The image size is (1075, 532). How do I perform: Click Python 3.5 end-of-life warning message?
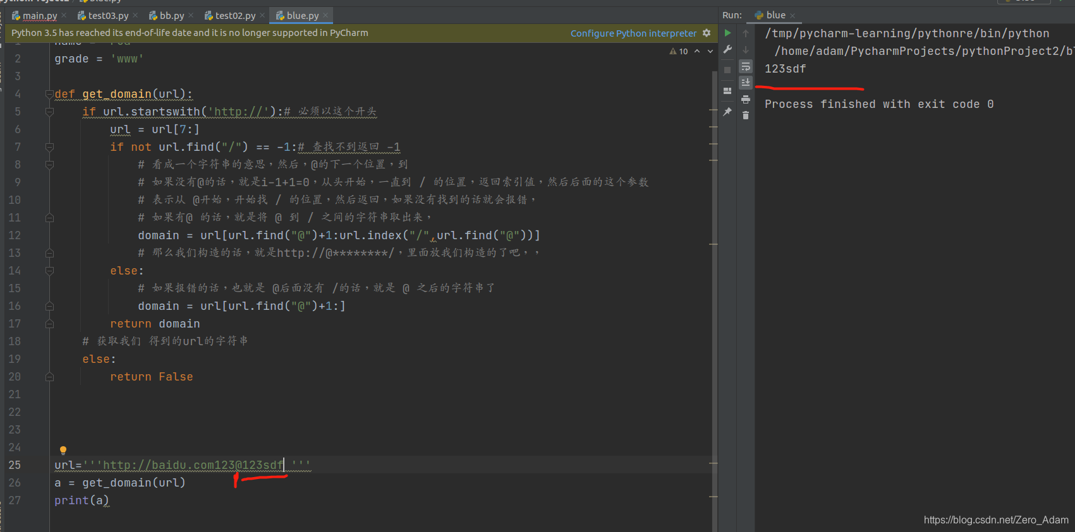click(190, 33)
